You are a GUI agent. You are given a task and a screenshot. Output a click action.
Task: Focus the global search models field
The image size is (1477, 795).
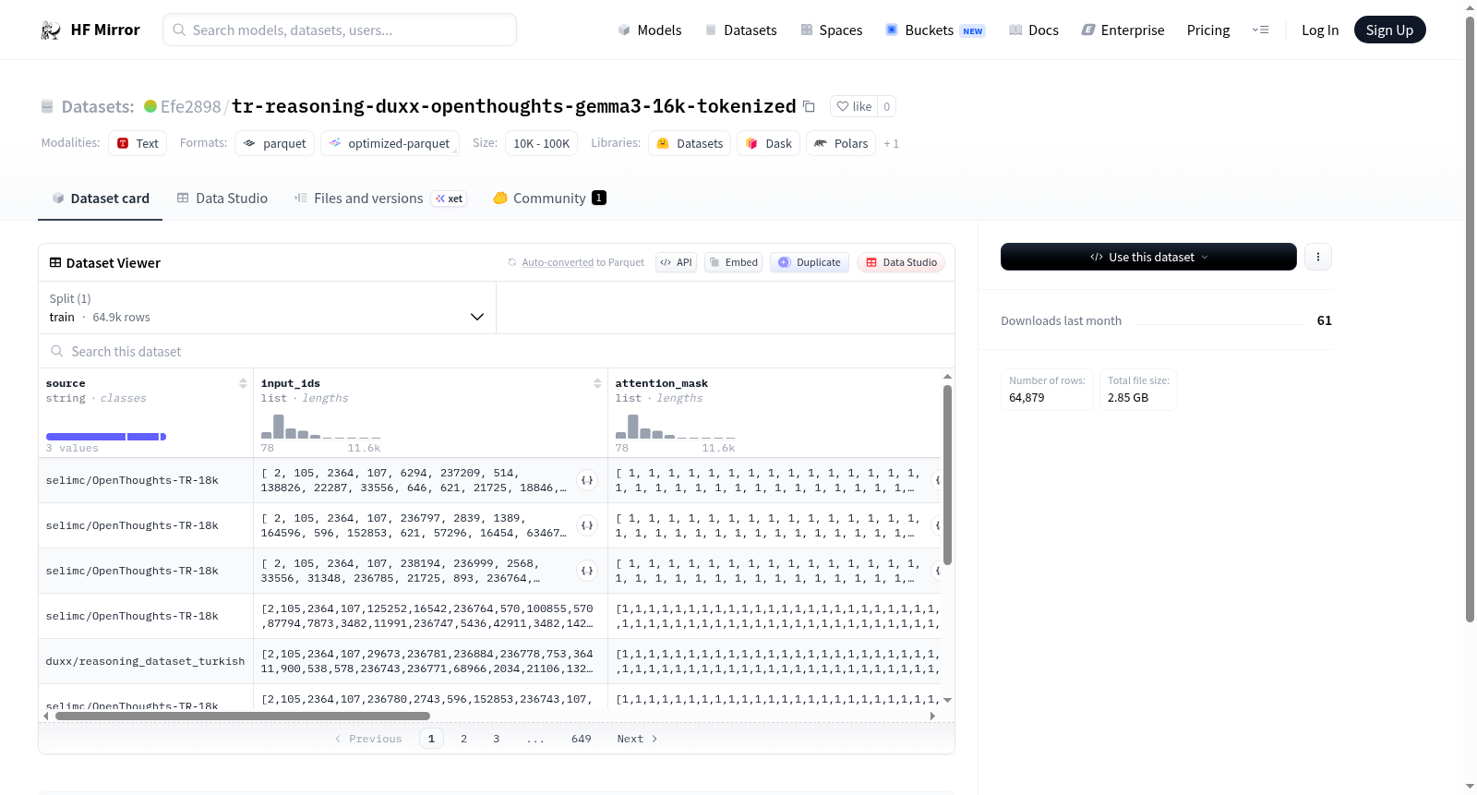pos(340,30)
